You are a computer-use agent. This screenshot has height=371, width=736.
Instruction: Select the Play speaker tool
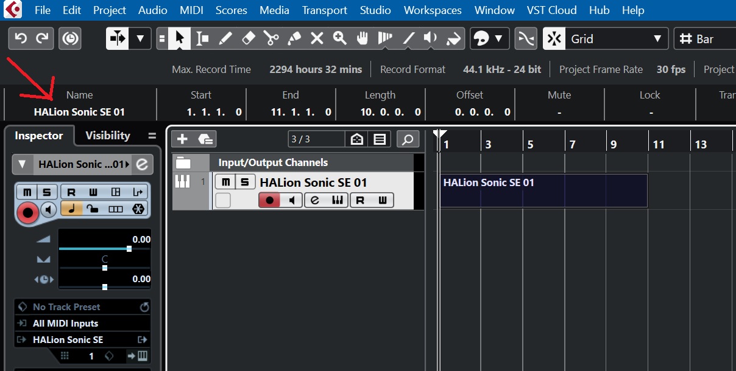431,39
